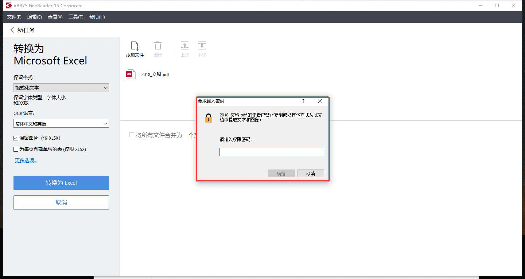Click the 新任务 label
The width and height of the screenshot is (525, 279).
26,30
